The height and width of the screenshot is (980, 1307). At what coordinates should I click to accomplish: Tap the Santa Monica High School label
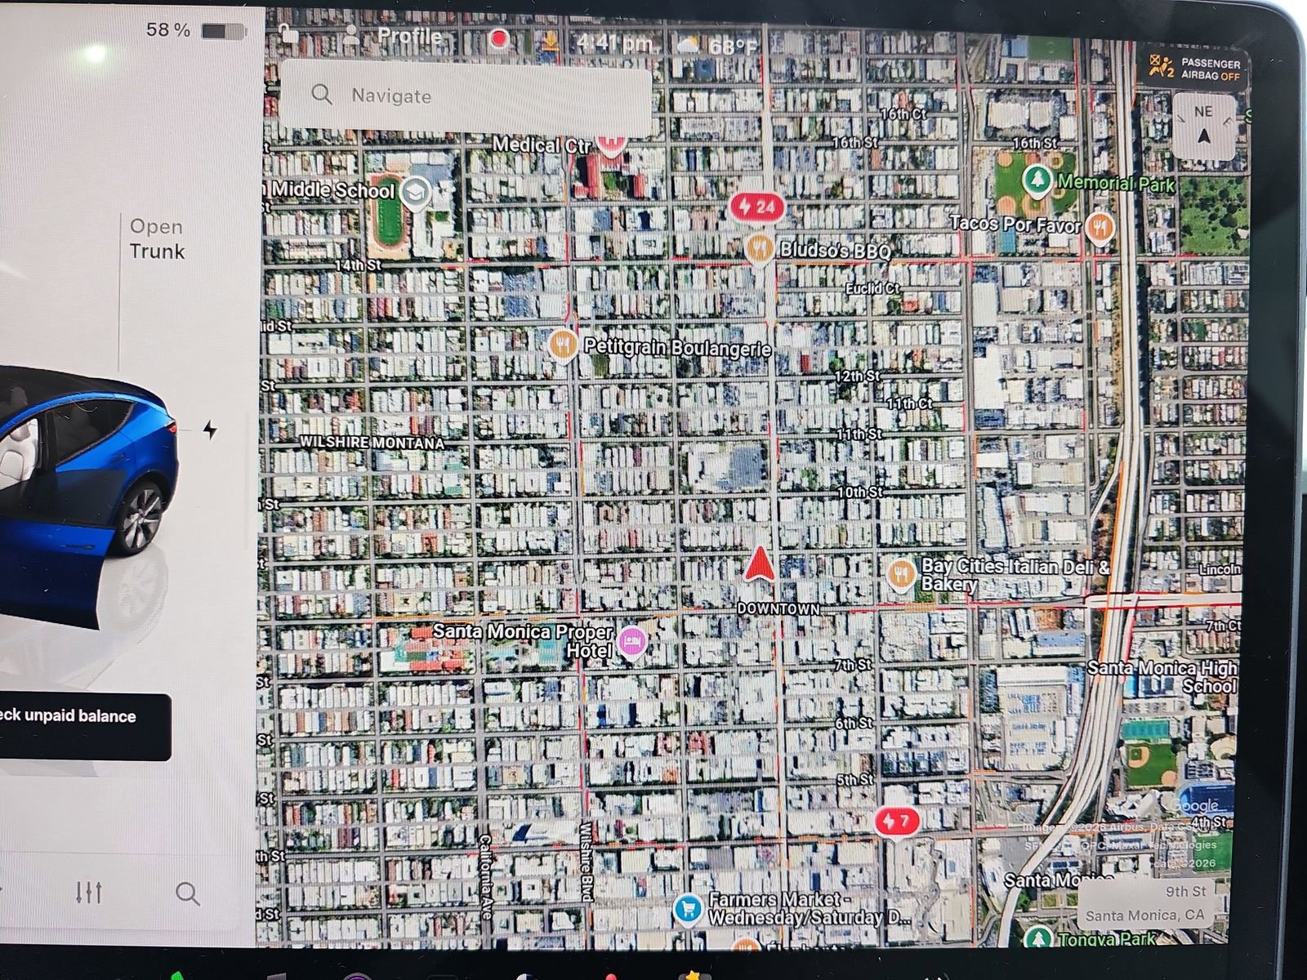coord(1162,676)
